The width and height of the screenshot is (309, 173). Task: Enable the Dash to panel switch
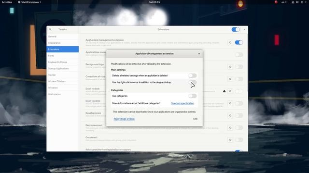click(x=239, y=103)
